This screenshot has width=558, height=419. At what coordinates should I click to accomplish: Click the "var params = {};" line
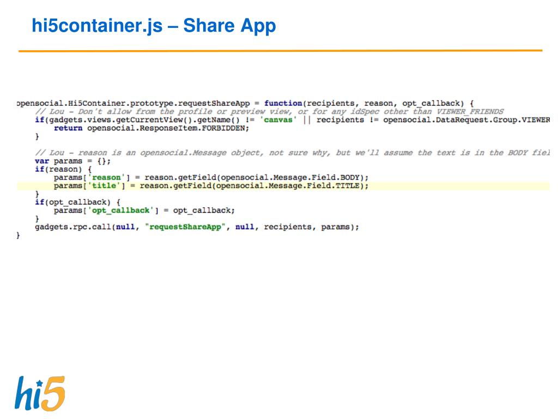[x=72, y=161]
